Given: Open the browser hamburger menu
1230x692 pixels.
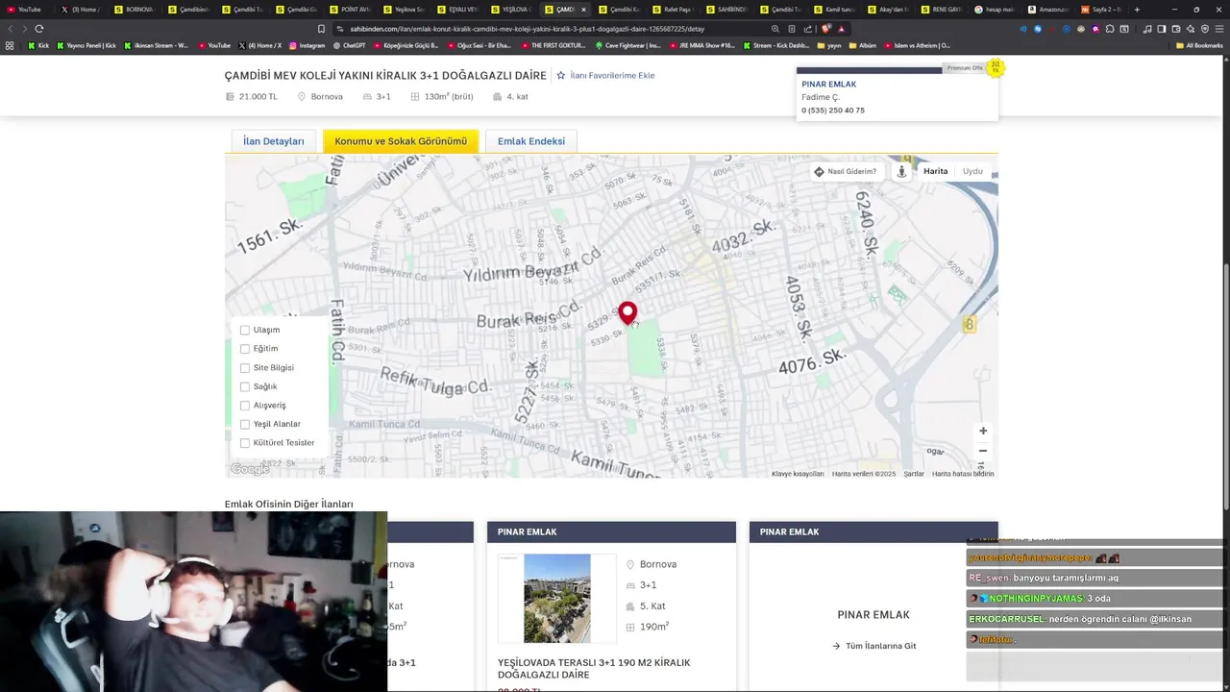Looking at the screenshot, I should [x=1218, y=29].
